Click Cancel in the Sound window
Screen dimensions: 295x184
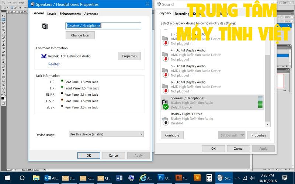point(238,149)
